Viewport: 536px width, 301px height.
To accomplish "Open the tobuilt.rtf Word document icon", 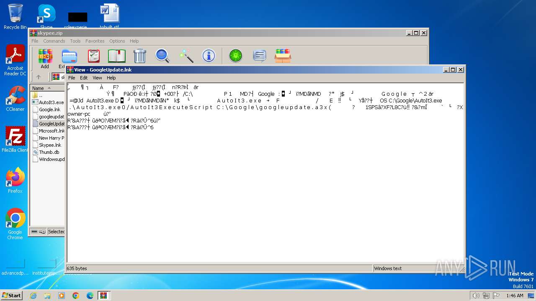I will tap(109, 17).
